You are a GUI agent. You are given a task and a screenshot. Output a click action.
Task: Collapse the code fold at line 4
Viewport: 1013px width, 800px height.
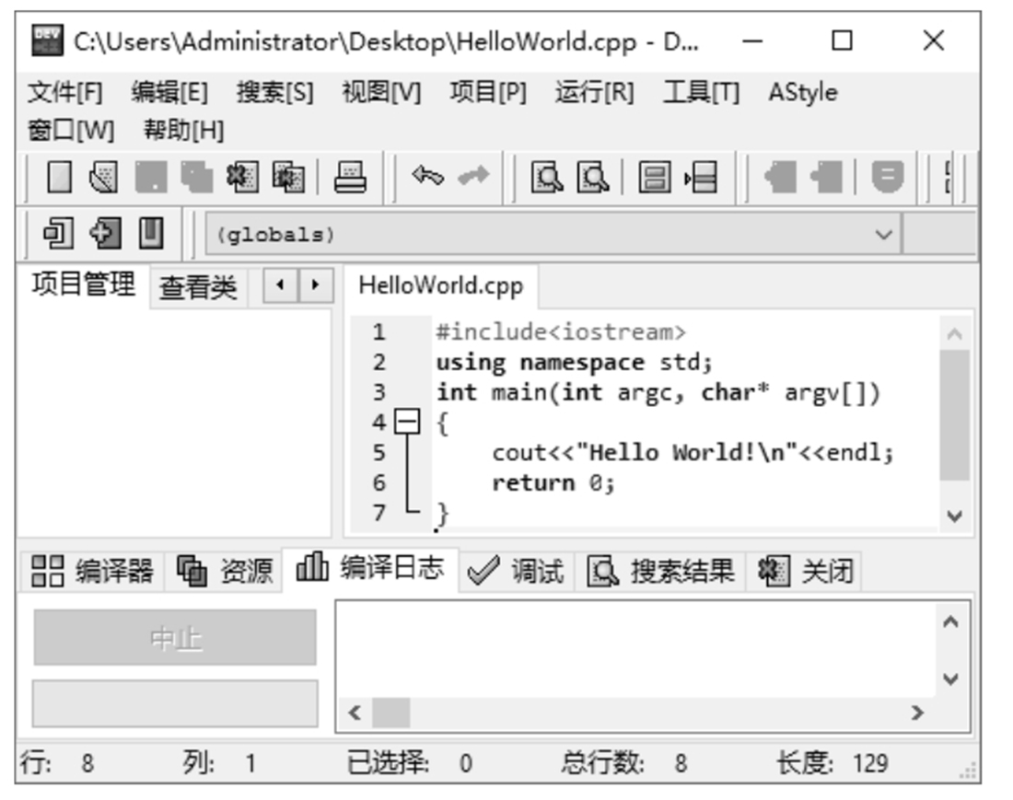pyautogui.click(x=407, y=423)
